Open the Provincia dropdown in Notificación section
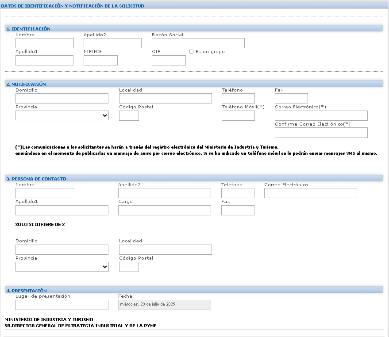This screenshot has height=337, width=389. (62, 115)
